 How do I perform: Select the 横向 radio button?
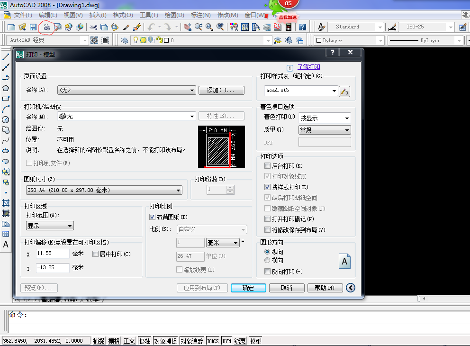click(267, 260)
